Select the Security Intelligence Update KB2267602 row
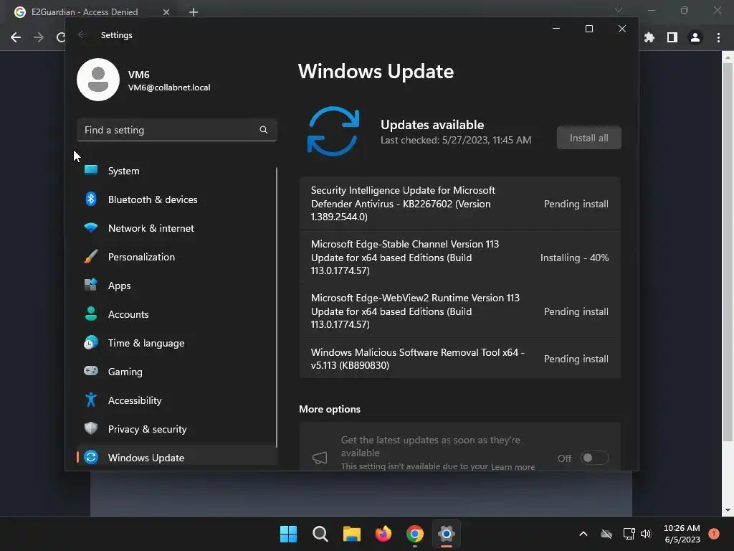Viewport: 734px width, 551px height. coord(460,203)
